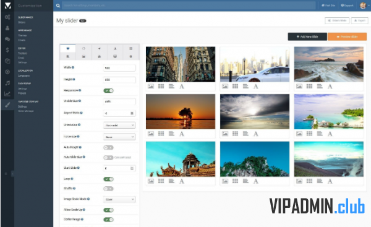371x227 pixels.
Task: Open the Force size dropdown
Action: (x=119, y=137)
